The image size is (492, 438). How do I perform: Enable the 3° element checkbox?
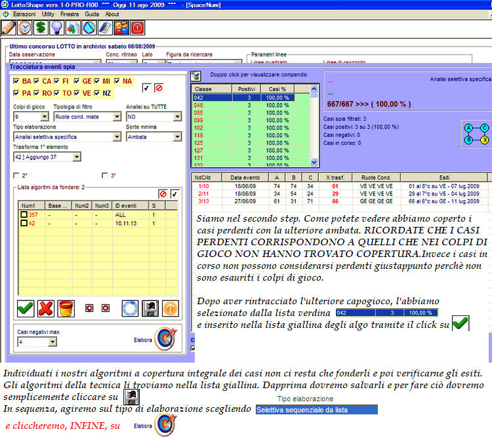105,175
